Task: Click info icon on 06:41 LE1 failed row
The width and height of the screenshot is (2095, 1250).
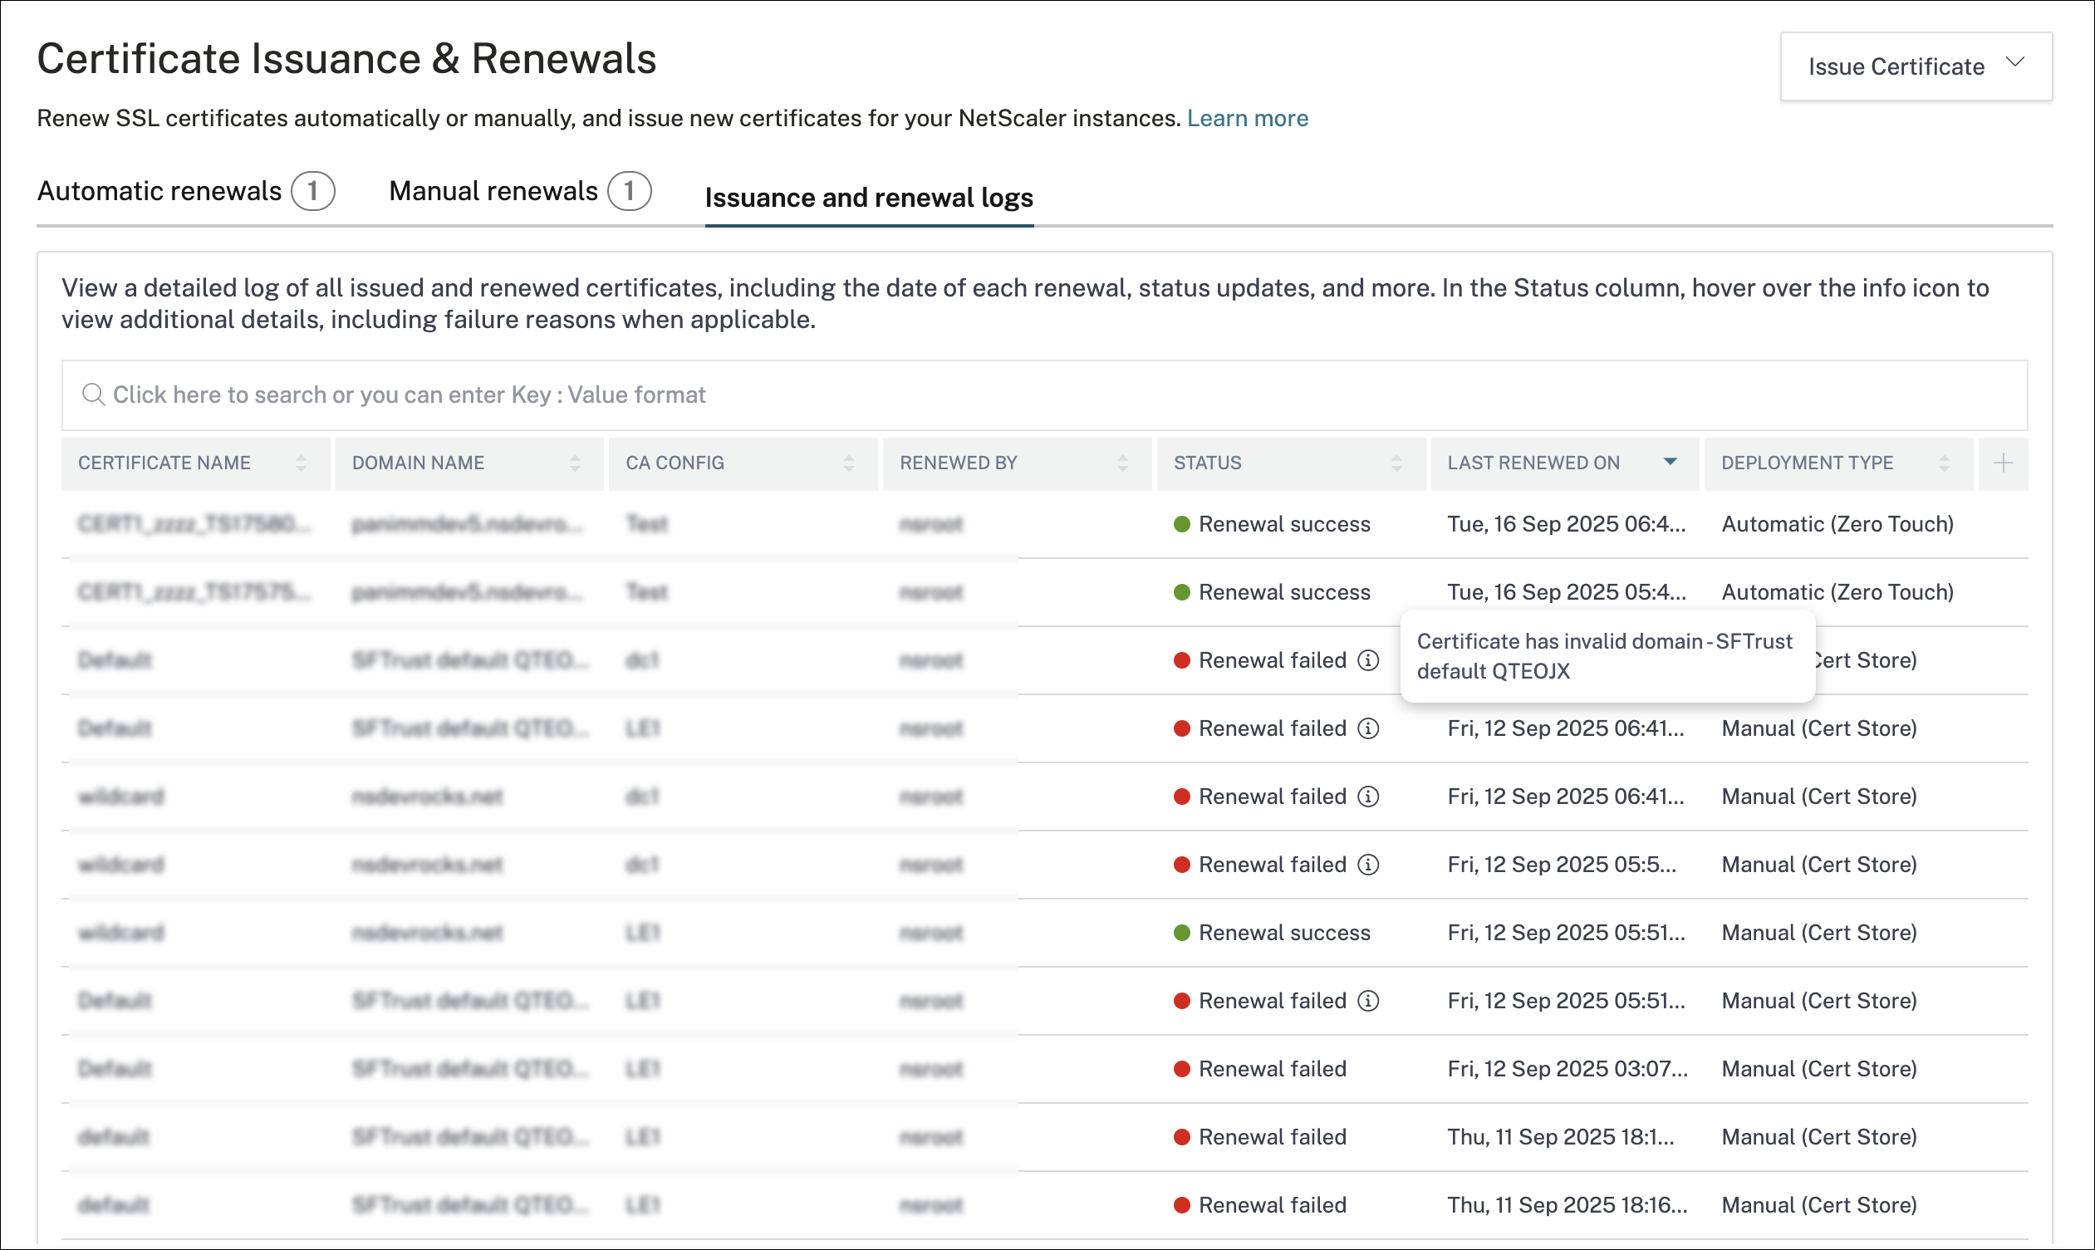Action: pos(1368,728)
